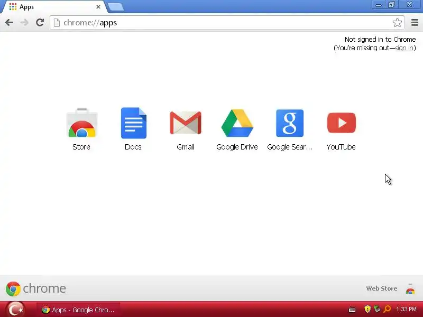Click the small Web Store icon at the bottom right
The height and width of the screenshot is (317, 423).
point(410,289)
